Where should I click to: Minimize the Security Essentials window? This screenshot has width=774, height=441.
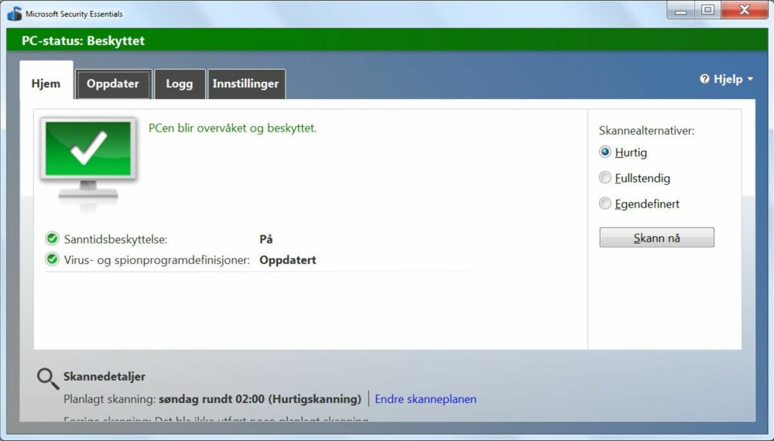pos(681,9)
